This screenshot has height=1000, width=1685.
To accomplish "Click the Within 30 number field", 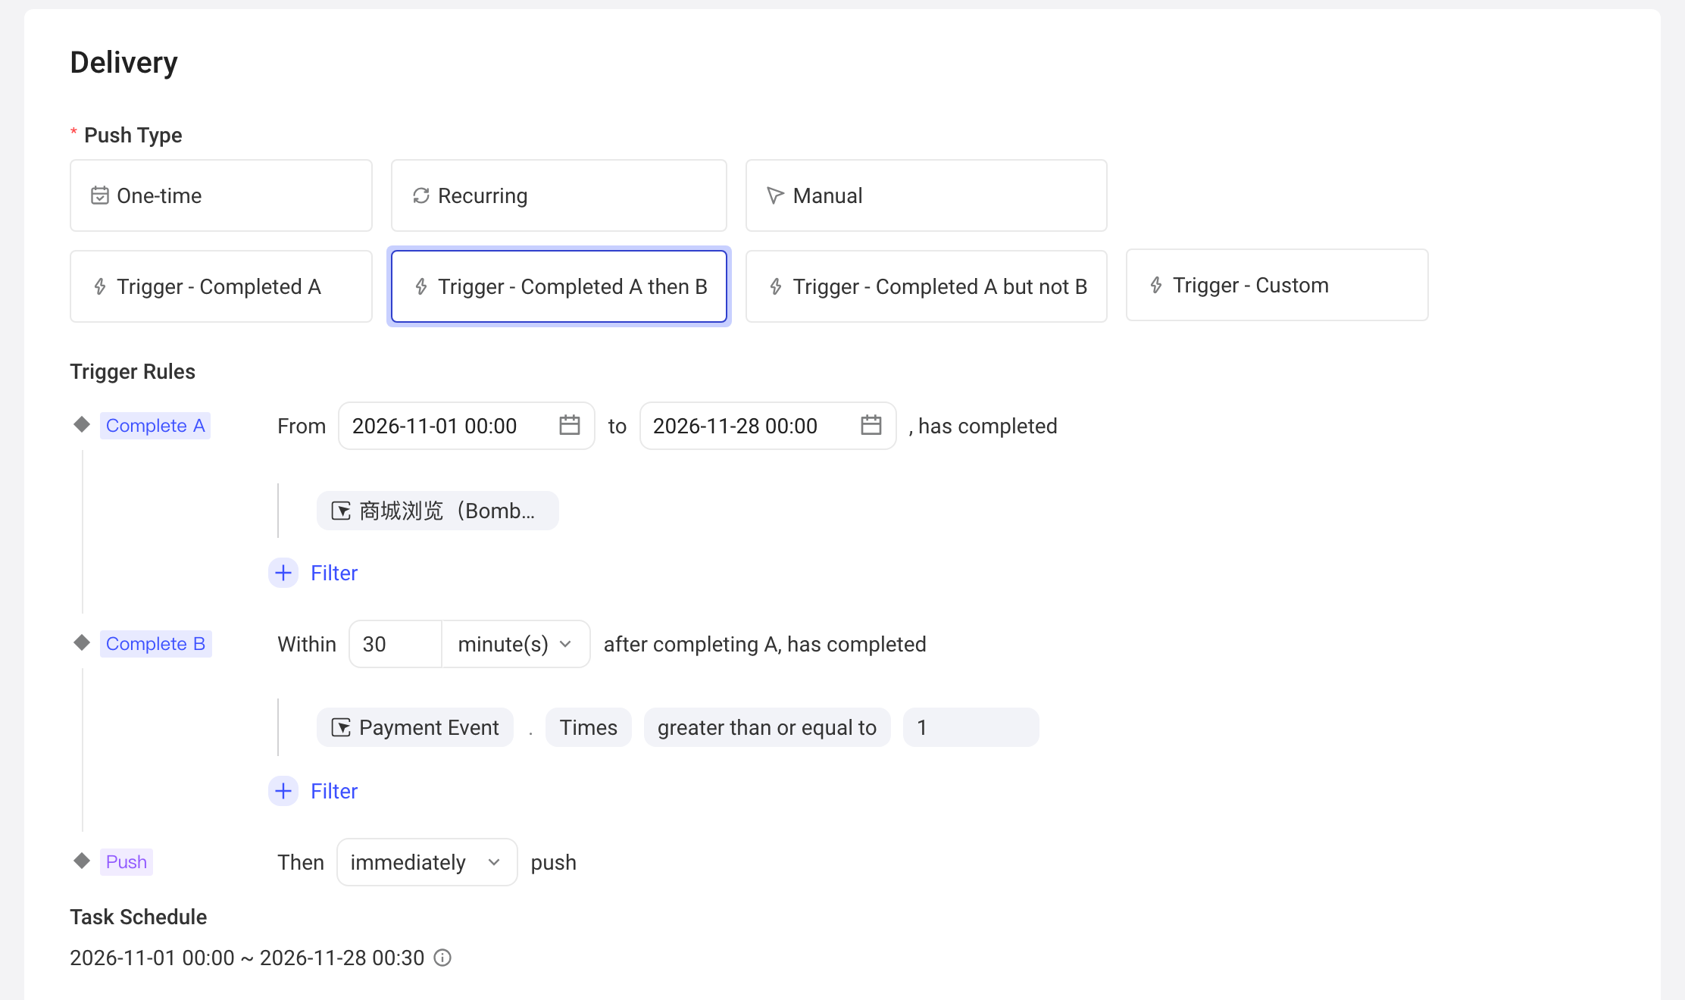I will tap(395, 644).
